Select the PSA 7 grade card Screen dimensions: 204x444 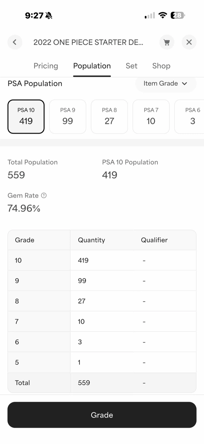pos(151,117)
